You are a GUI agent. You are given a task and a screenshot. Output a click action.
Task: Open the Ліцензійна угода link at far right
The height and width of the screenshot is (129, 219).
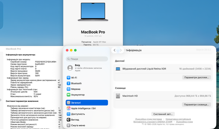pos(184,122)
